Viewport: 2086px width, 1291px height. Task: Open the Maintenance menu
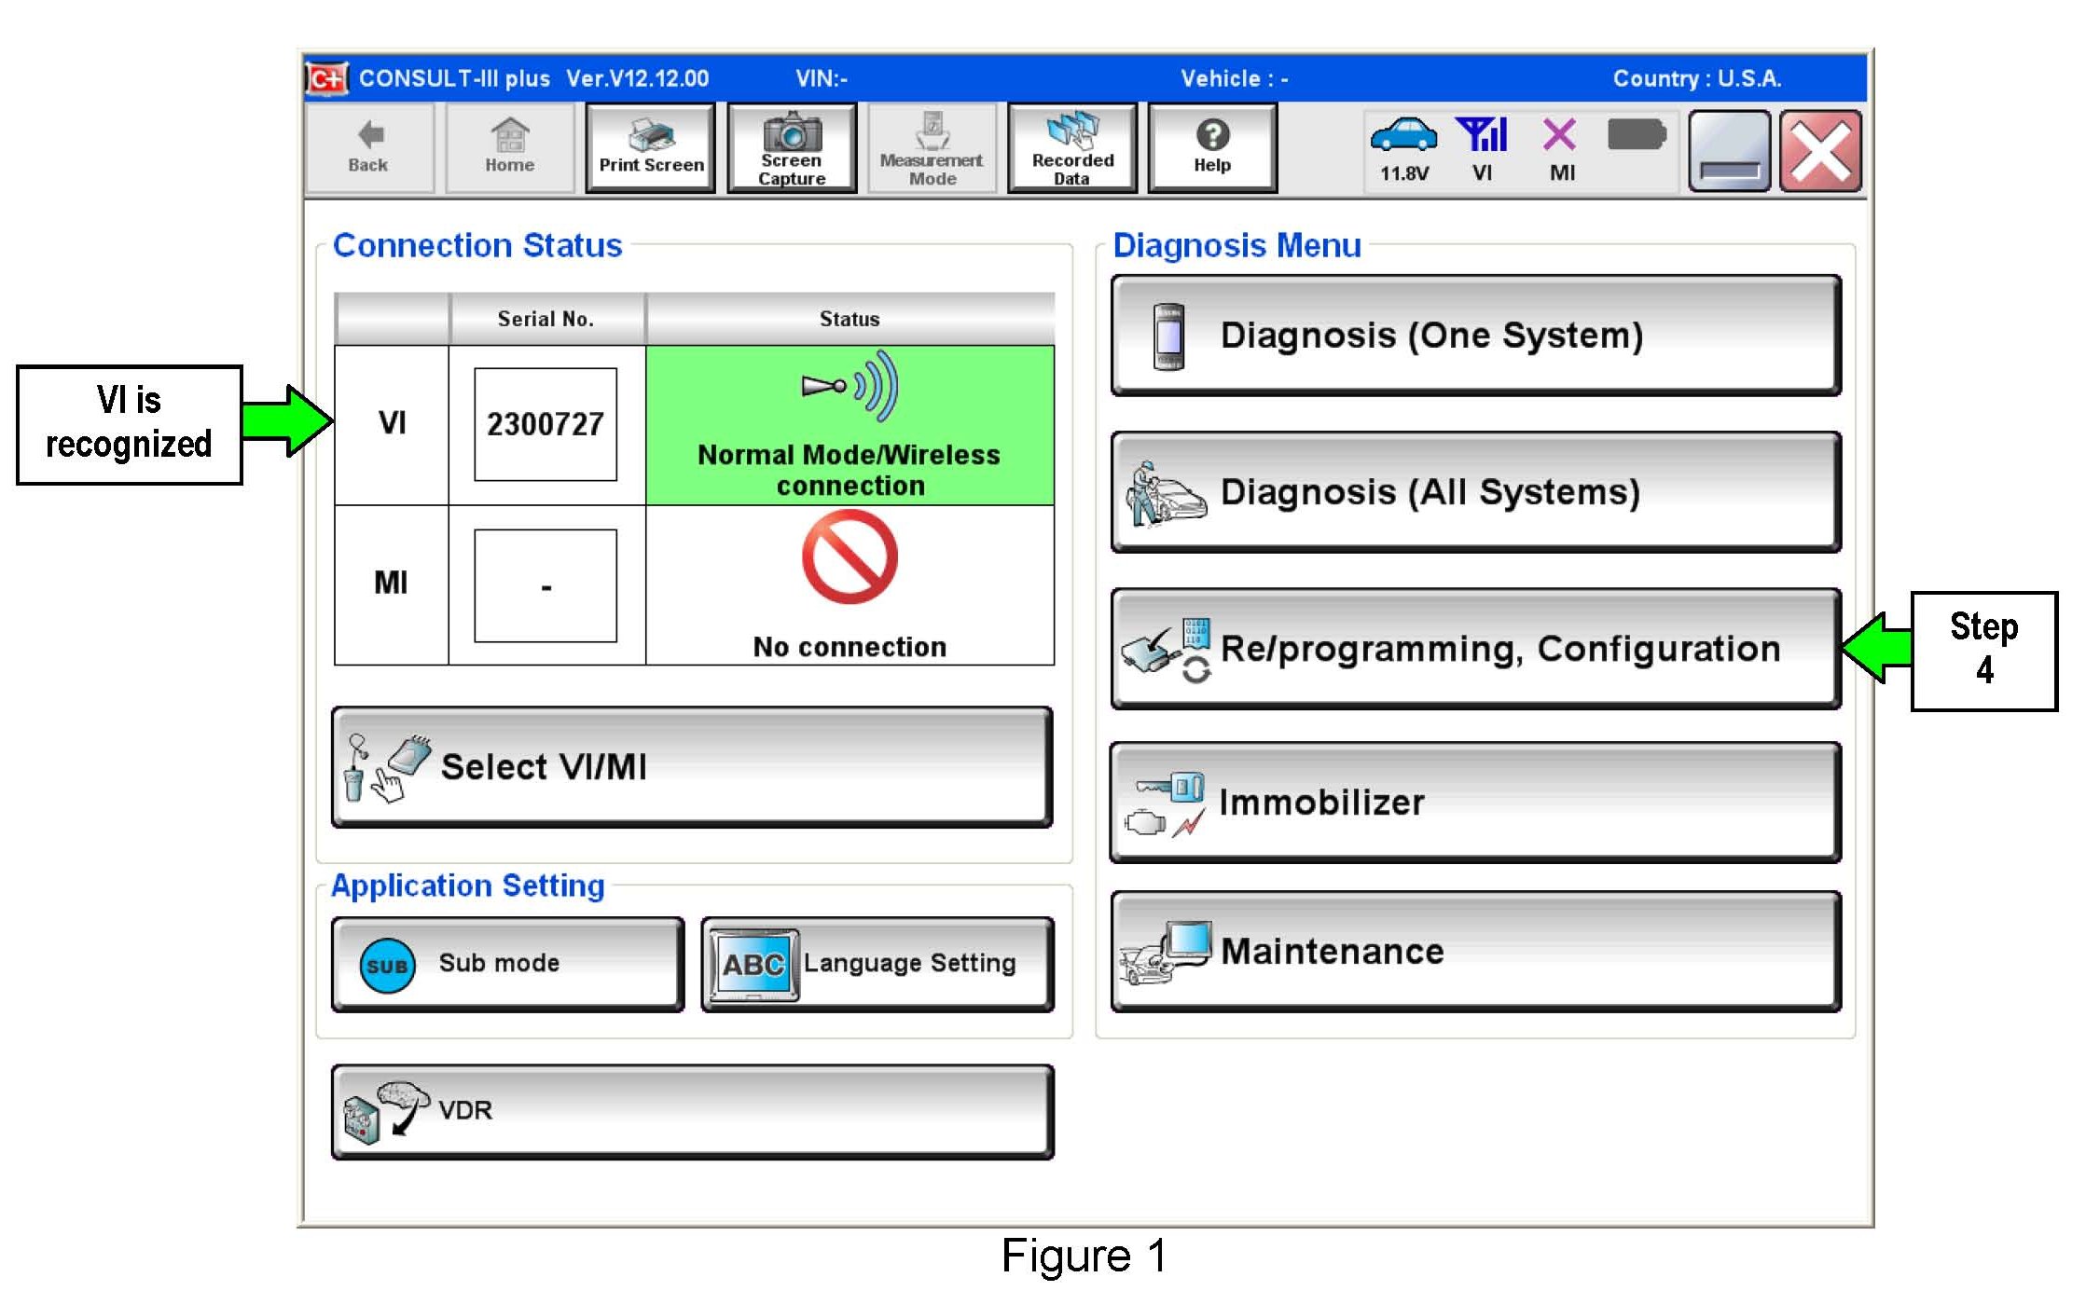[x=1475, y=952]
